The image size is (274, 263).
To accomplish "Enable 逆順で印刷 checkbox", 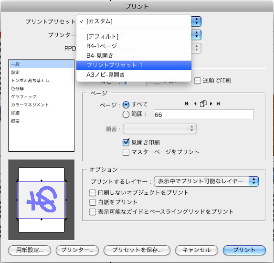I will [198, 81].
